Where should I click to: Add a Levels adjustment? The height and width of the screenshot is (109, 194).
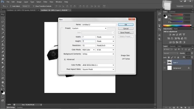pyautogui.click(x=174, y=35)
